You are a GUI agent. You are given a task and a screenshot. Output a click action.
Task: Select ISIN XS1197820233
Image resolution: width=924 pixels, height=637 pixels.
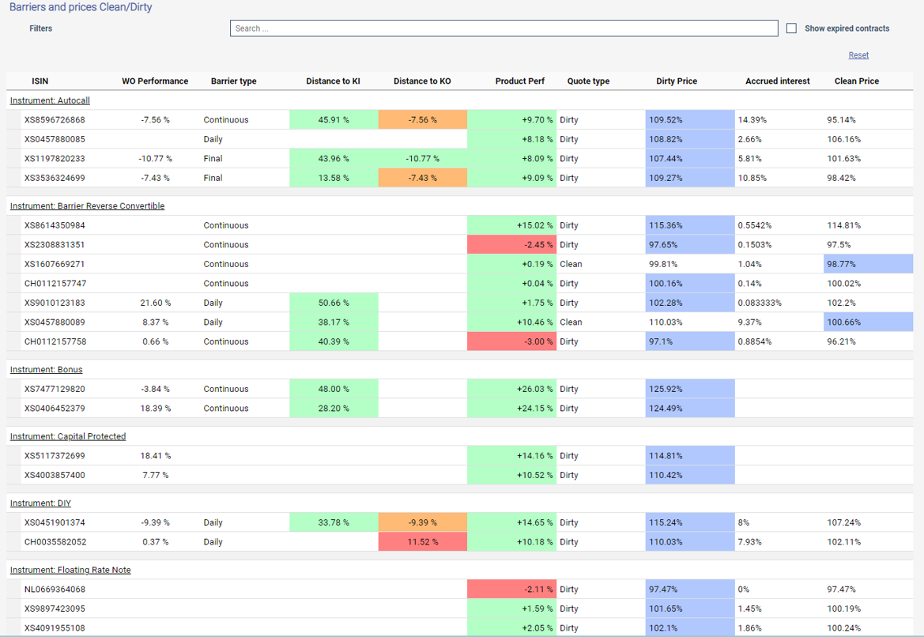pos(55,159)
